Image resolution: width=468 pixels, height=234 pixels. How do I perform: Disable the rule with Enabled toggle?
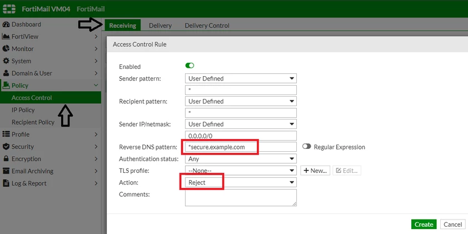coord(190,66)
